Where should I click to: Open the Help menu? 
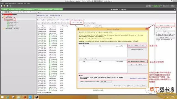click(x=28, y=3)
